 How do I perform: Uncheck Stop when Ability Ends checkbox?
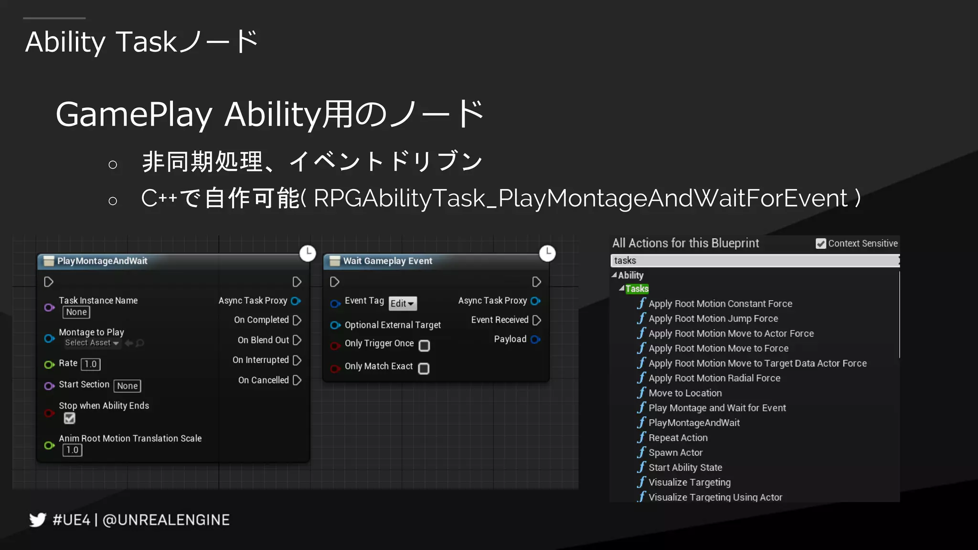point(70,418)
